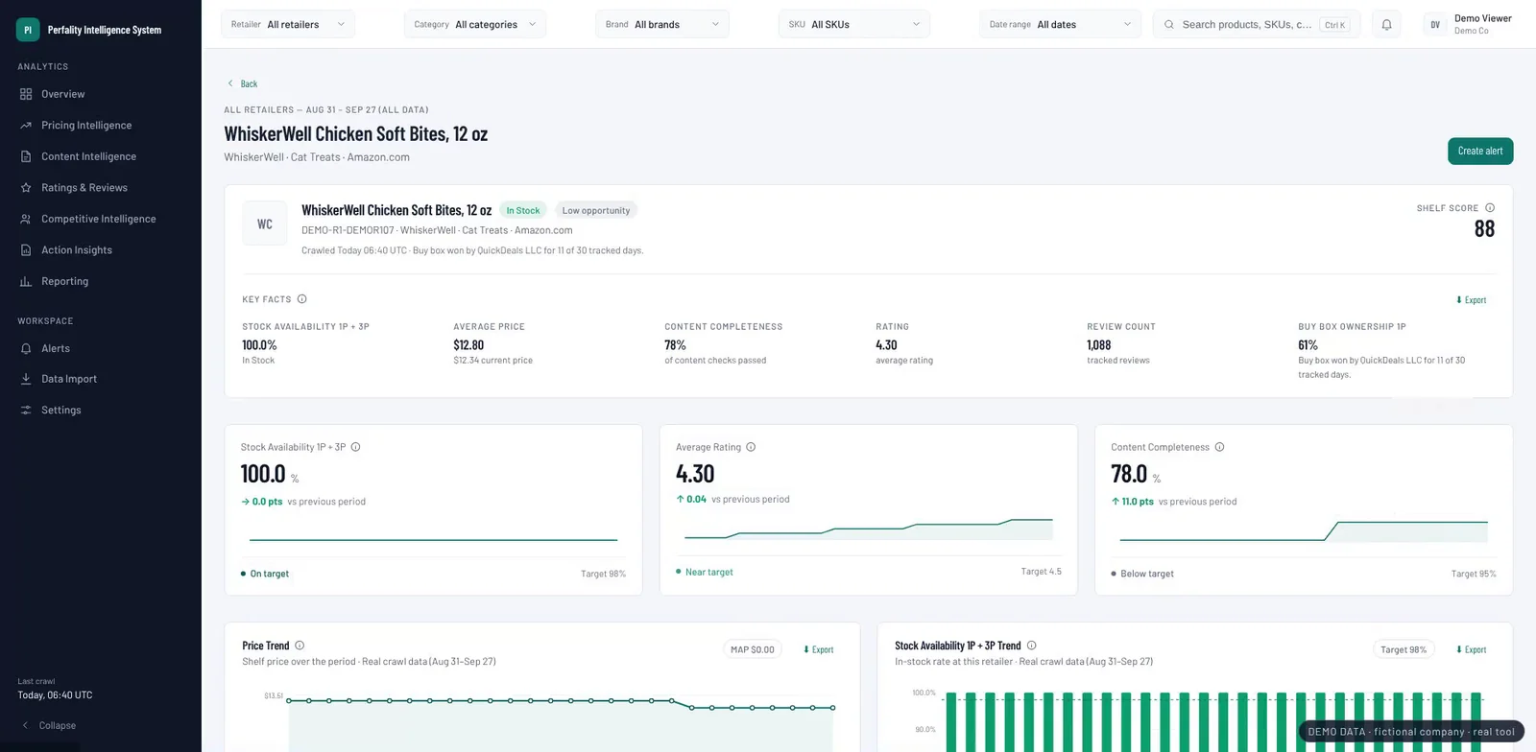The image size is (1536, 752).
Task: Open the Retailer filter dropdown
Action: pos(288,24)
